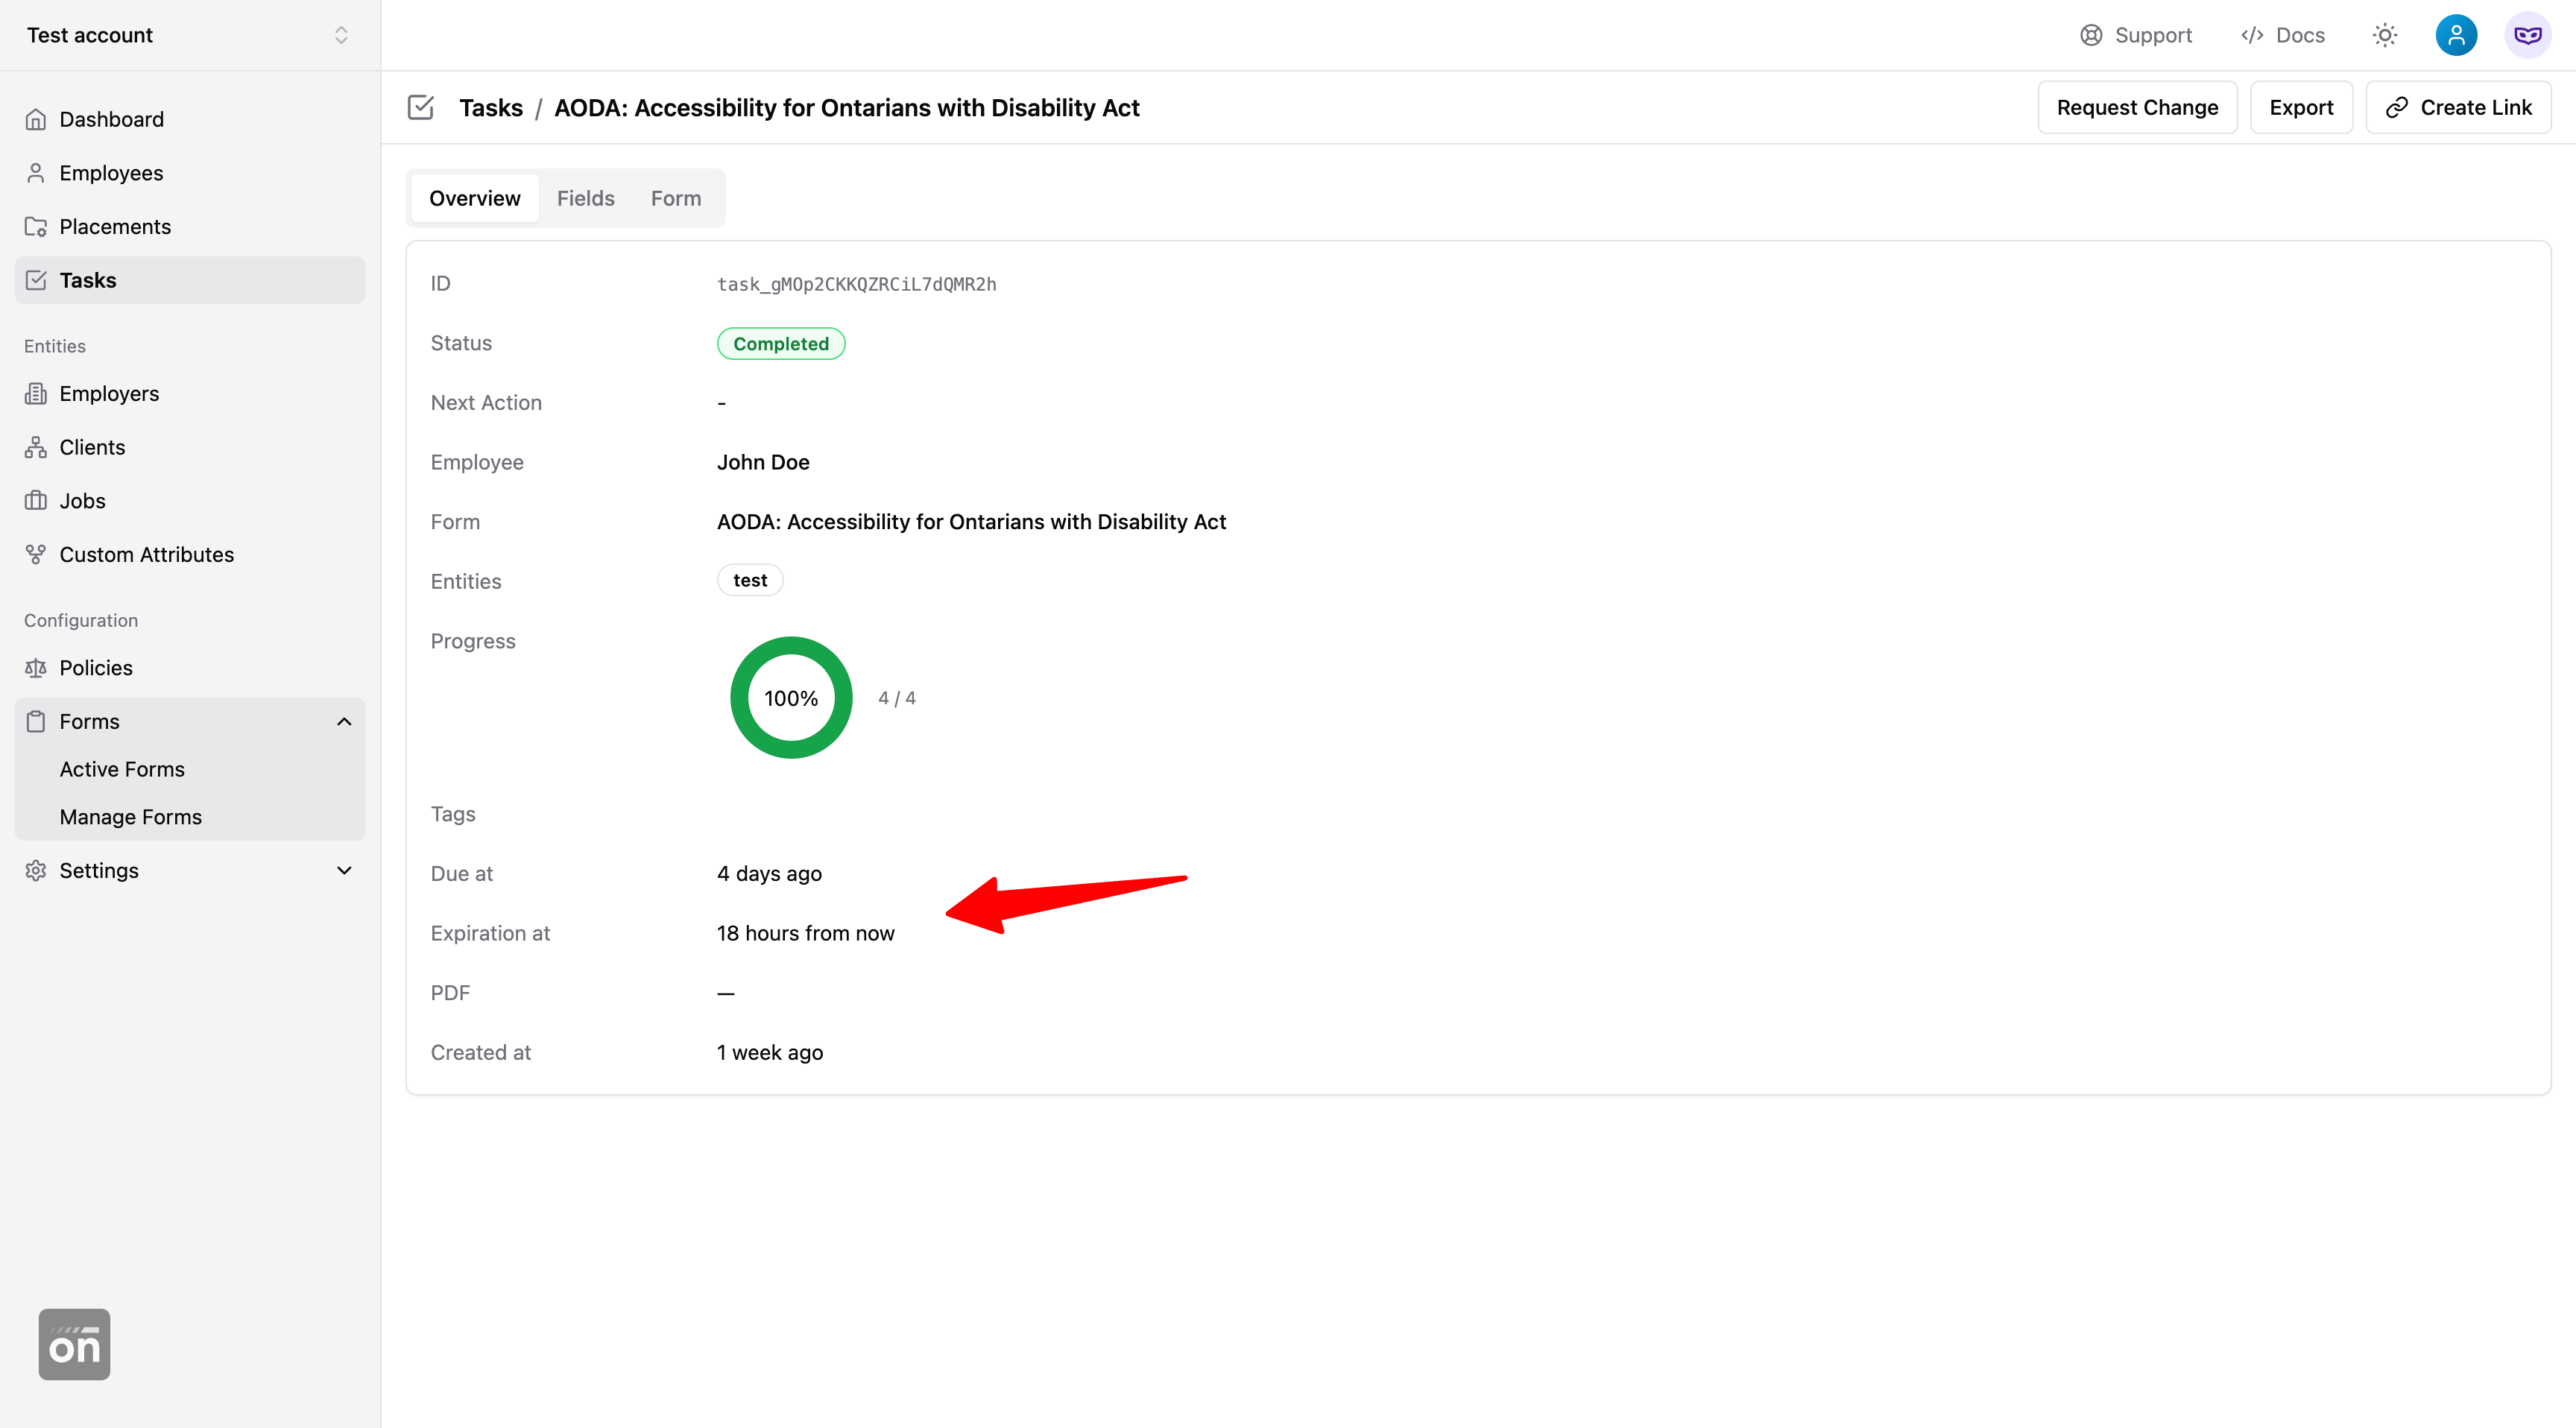
Task: Click the purple mask avatar icon
Action: pos(2527,35)
